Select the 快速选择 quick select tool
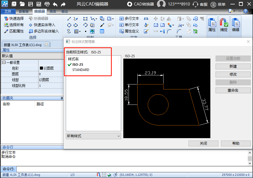The image size is (253, 178). [14, 18]
